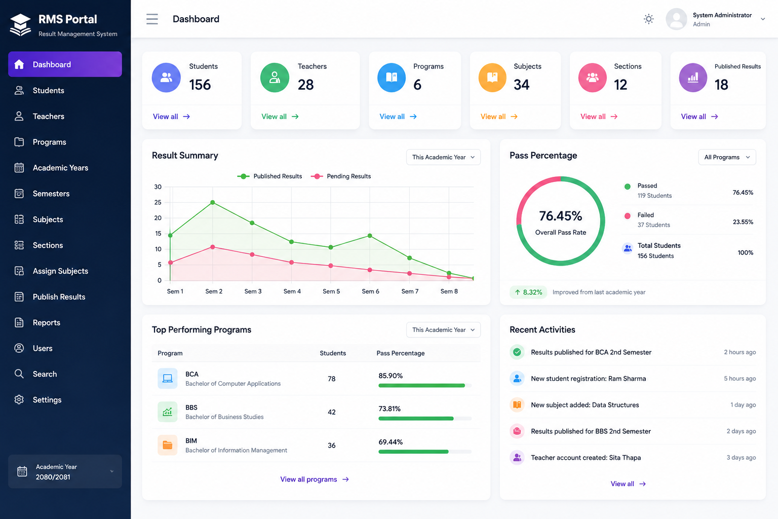Click the BIM 69.44% progress bar
Viewport: 778px width, 519px height.
pyautogui.click(x=425, y=452)
